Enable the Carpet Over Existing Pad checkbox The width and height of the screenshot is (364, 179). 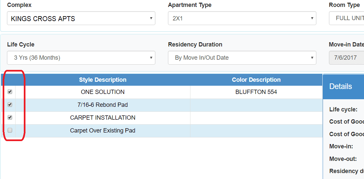coord(10,130)
